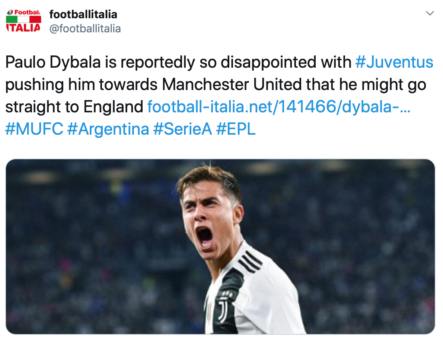Open the tweet options chevron menu
The image size is (443, 346).
pos(430,13)
